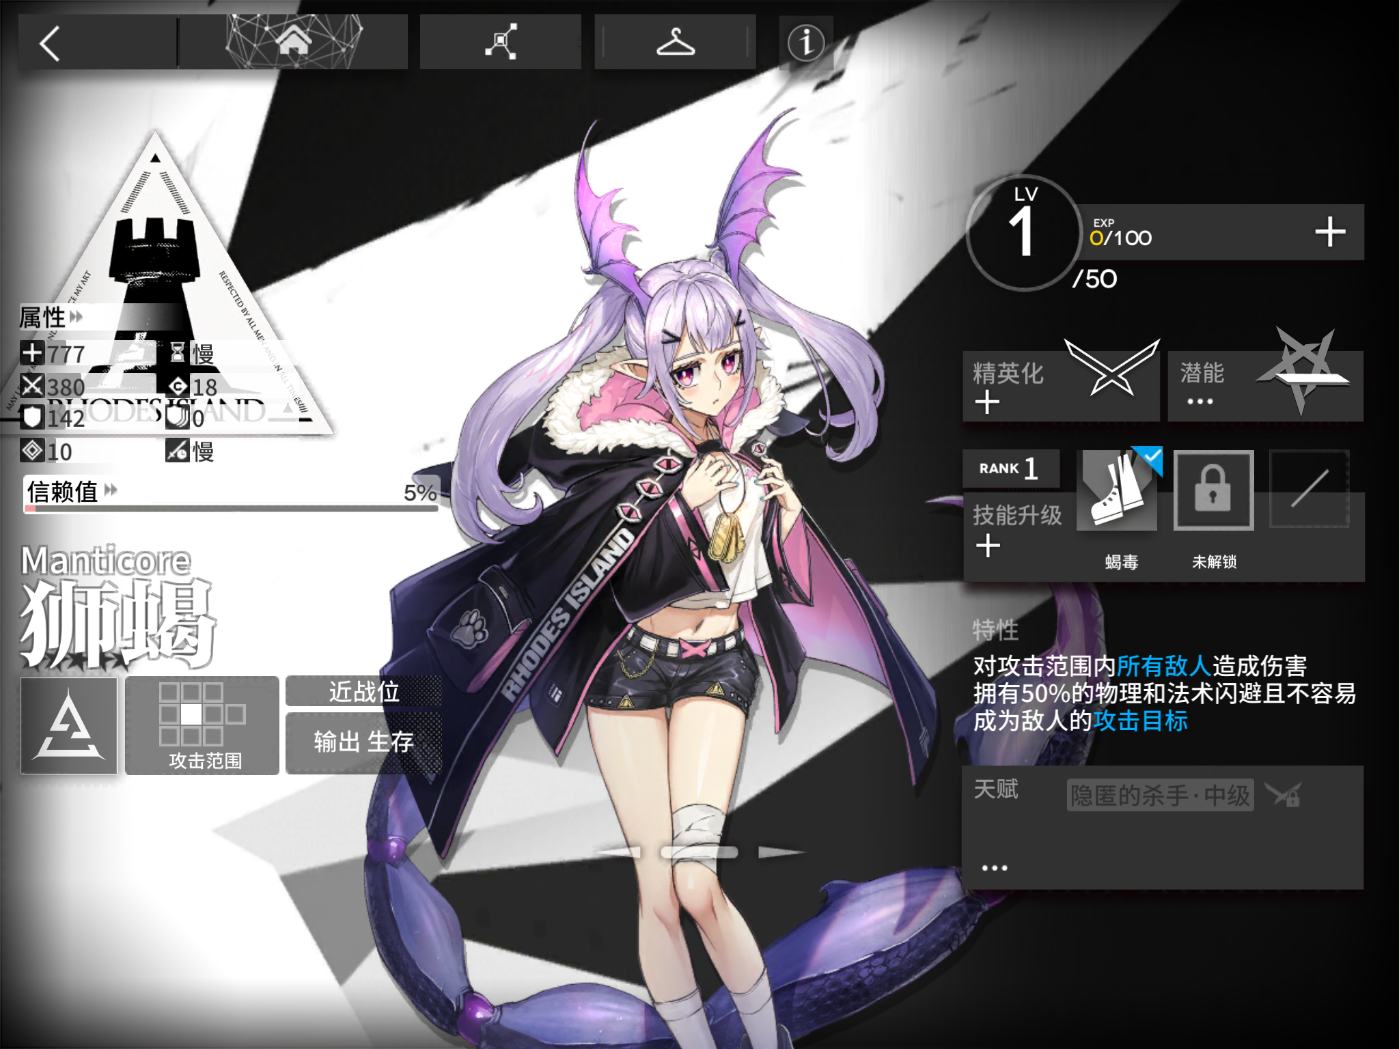Select the 蝎毒 skill icon
1399x1049 pixels.
pyautogui.click(x=1118, y=490)
